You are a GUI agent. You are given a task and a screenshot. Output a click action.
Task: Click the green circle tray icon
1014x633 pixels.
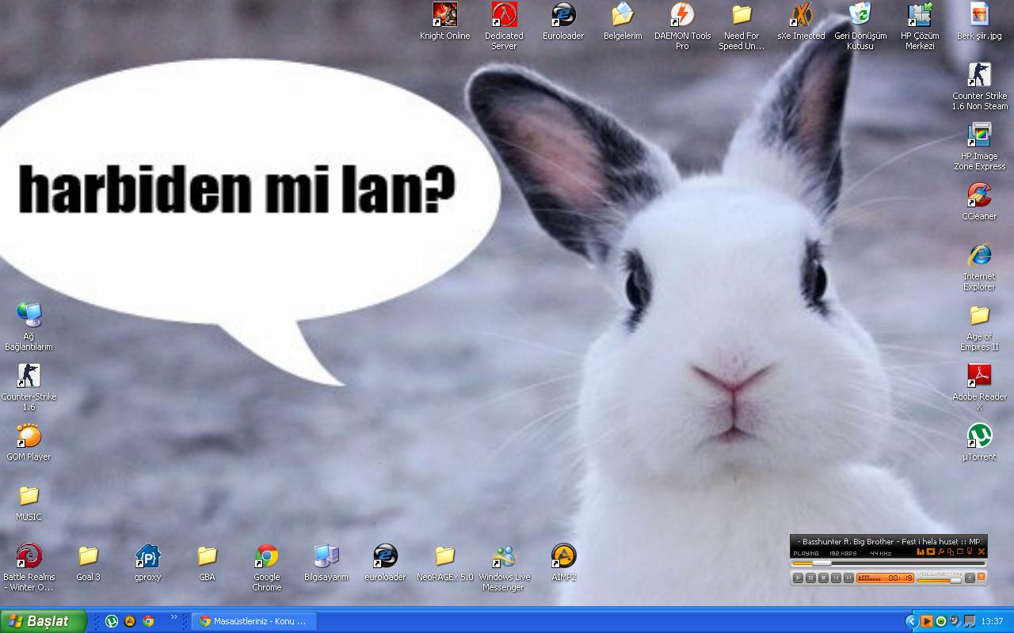pyautogui.click(x=941, y=621)
